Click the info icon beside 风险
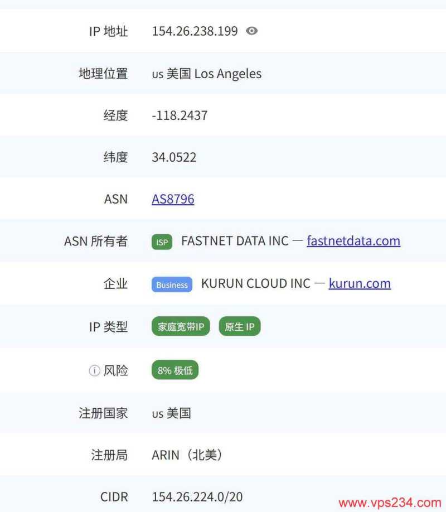The height and width of the screenshot is (512, 446). click(94, 370)
